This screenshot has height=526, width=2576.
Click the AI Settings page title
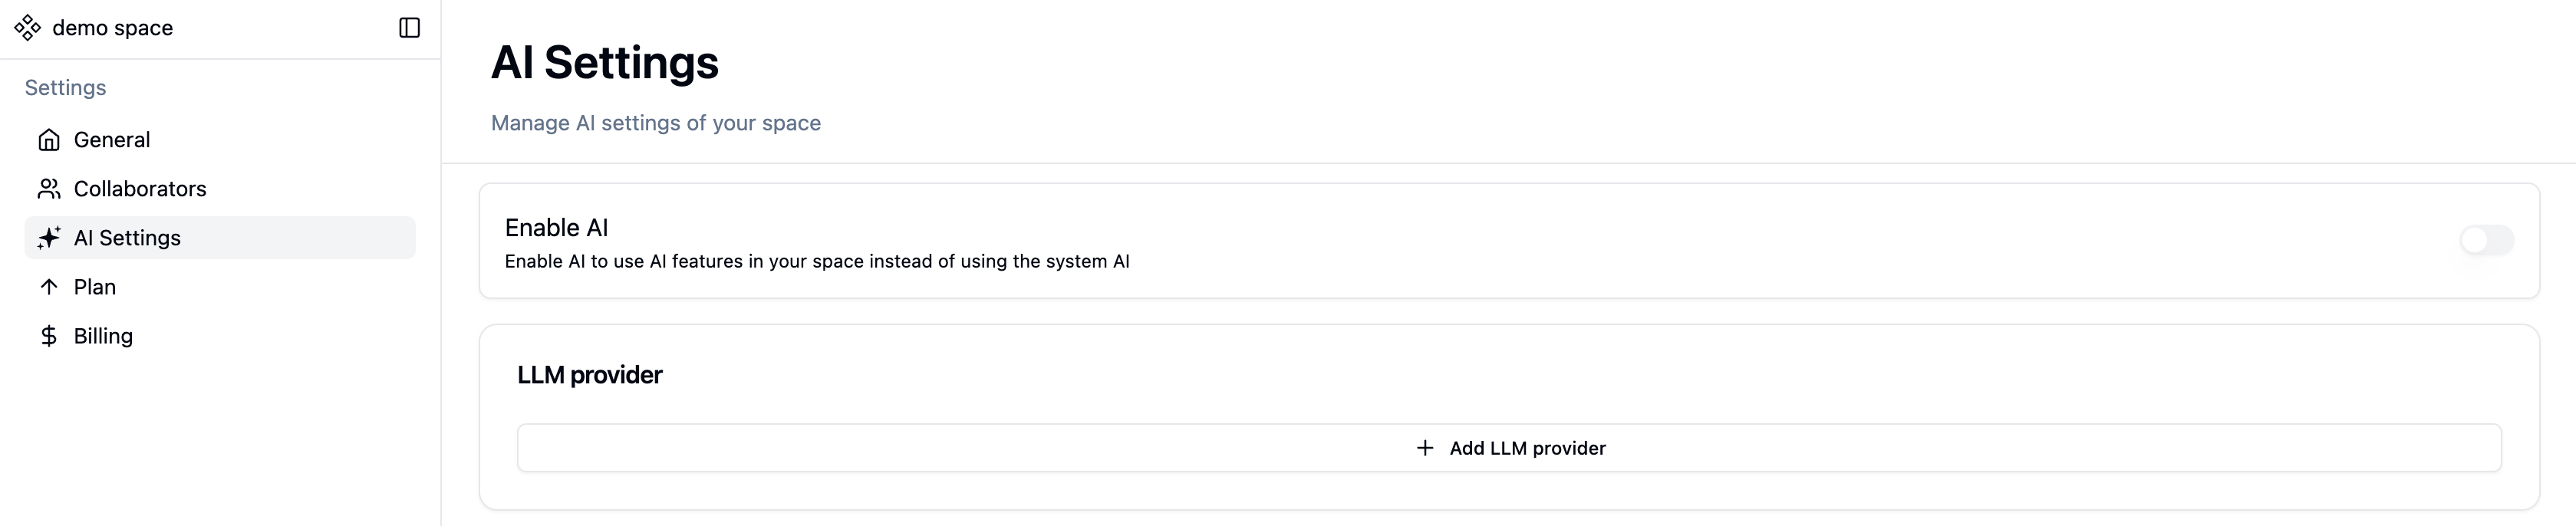[x=605, y=62]
